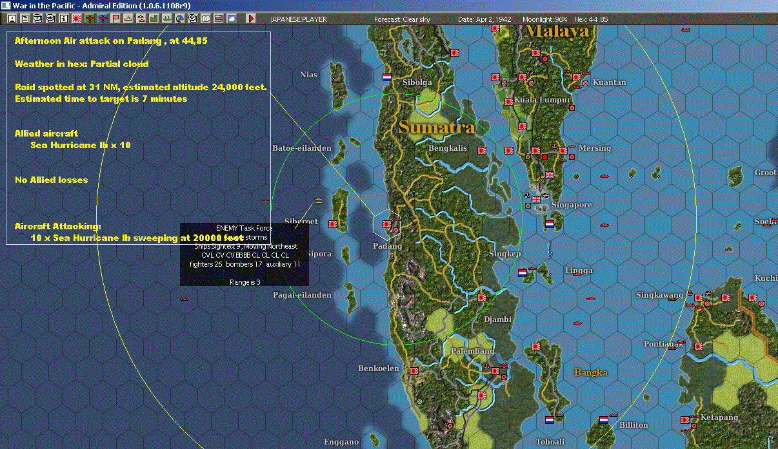Click the OP toolbar button
Image resolution: width=778 pixels, height=449 pixels.
pyautogui.click(x=206, y=19)
